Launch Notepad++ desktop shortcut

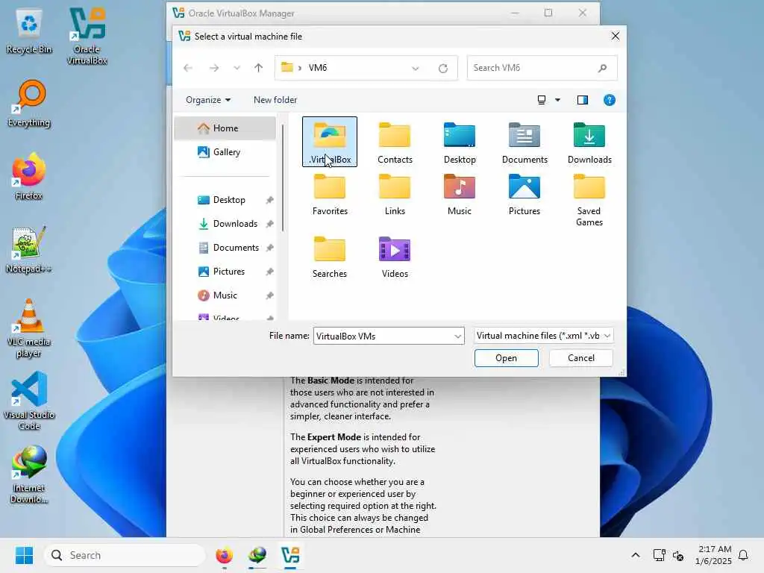[29, 250]
